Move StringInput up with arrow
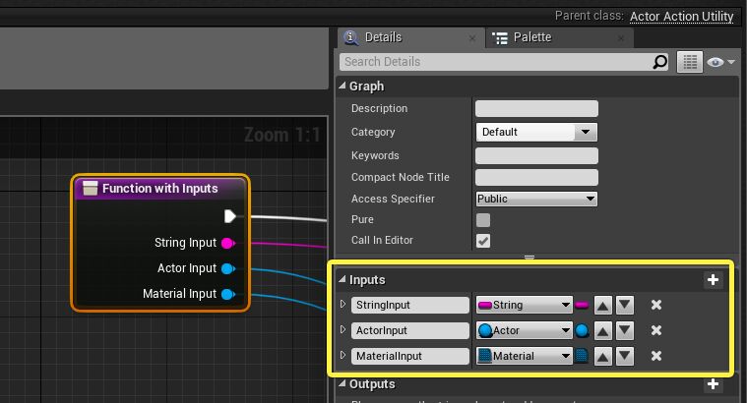 click(602, 305)
